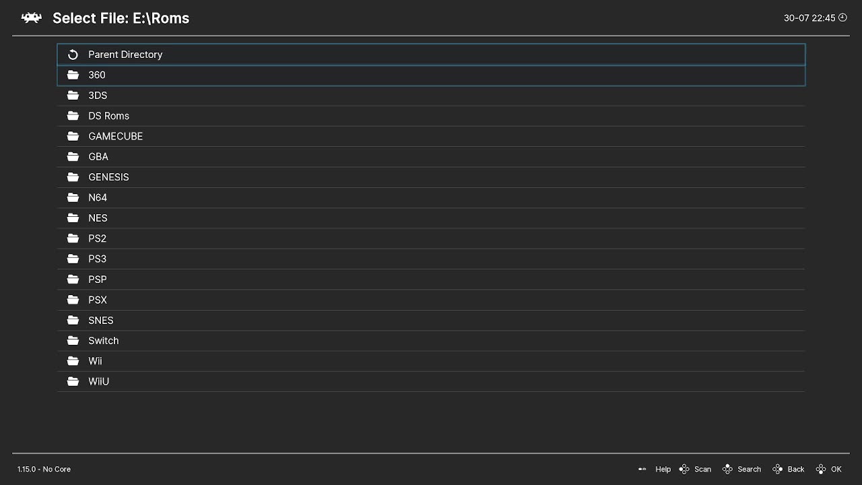The height and width of the screenshot is (485, 862).
Task: Click the folder icon beside Switch
Action: click(x=73, y=340)
